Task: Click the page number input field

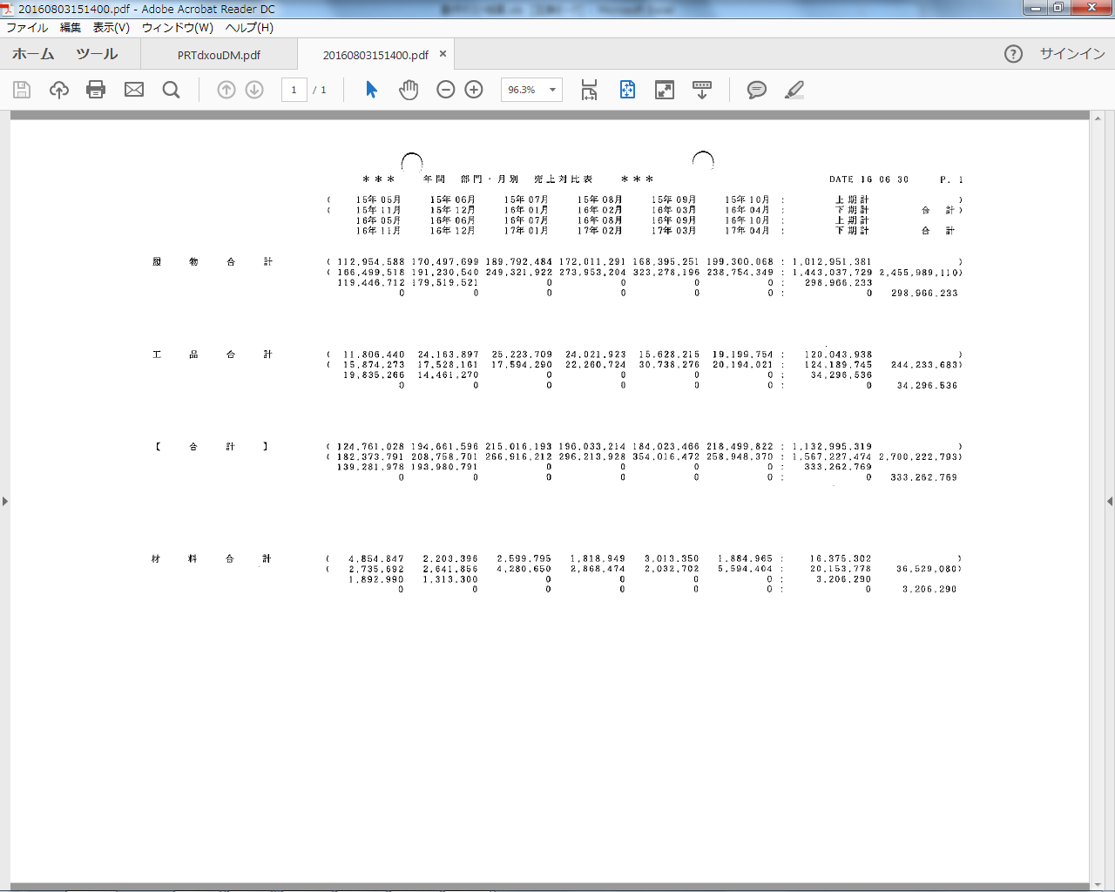Action: click(x=294, y=90)
